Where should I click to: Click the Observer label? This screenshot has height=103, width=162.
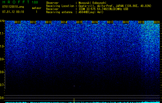[52, 3]
